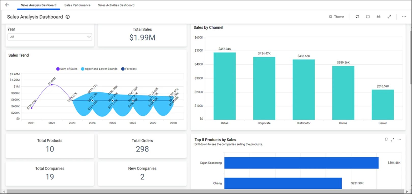Expand dashboard to fullscreen from header
This screenshot has height=194, width=412.
[x=389, y=17]
